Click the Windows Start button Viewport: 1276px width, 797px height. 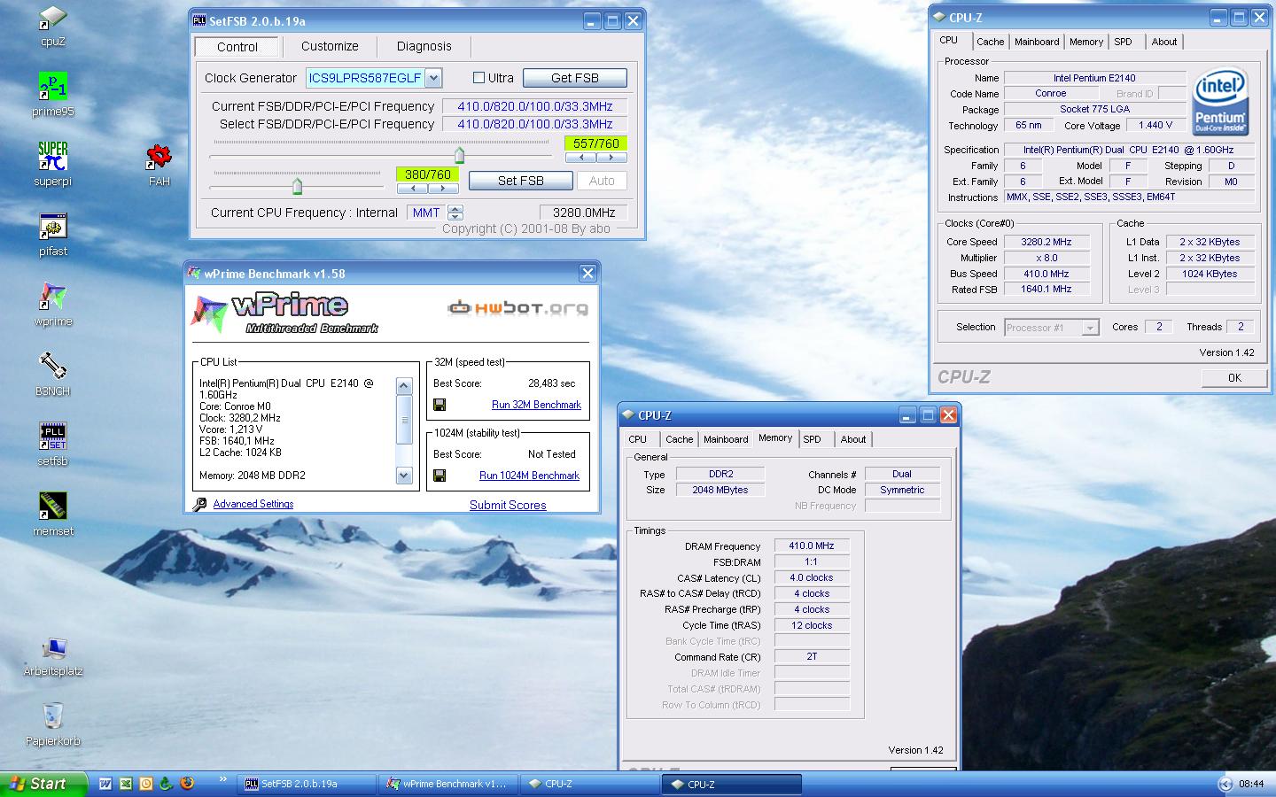coord(43,784)
